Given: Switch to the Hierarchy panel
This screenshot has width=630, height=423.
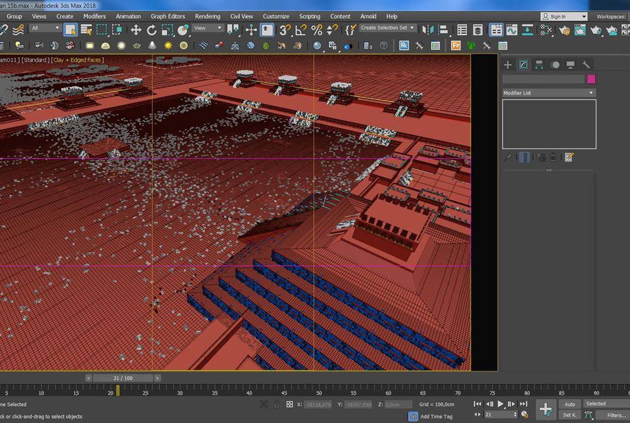Looking at the screenshot, I should point(539,65).
